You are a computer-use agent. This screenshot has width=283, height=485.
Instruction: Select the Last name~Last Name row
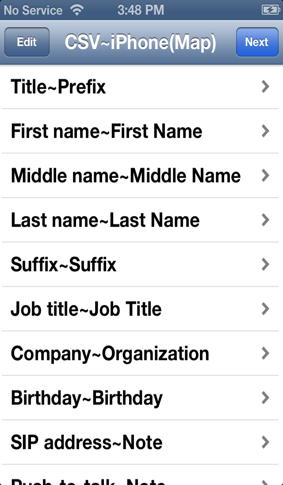[x=141, y=220]
